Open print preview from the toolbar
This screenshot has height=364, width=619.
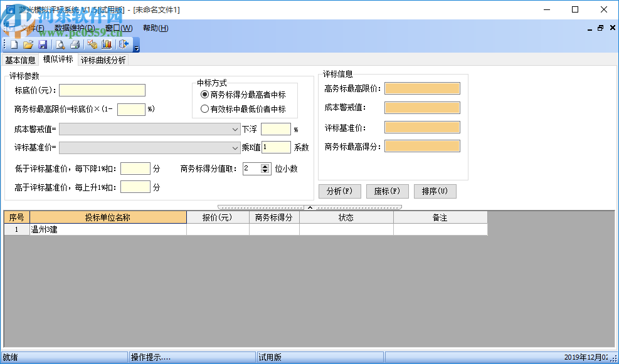coord(59,44)
